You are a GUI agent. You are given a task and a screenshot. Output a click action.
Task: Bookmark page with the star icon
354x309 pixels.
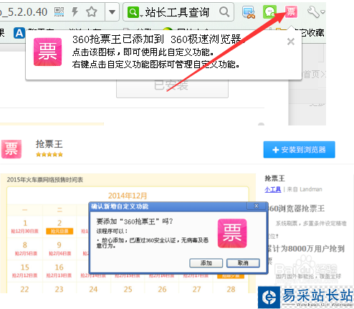[x=92, y=11]
